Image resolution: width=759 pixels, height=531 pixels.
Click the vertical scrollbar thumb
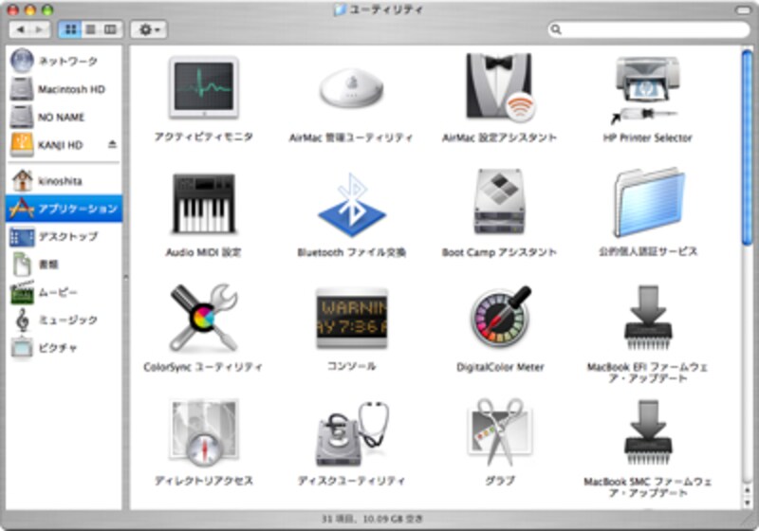(x=748, y=149)
